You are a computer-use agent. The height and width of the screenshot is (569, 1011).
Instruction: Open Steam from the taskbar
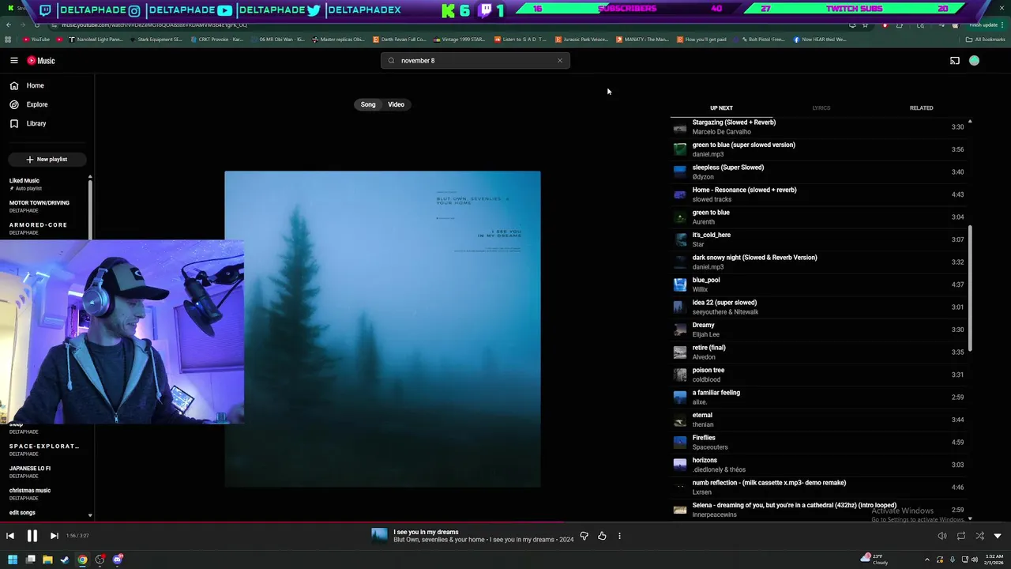pyautogui.click(x=65, y=560)
